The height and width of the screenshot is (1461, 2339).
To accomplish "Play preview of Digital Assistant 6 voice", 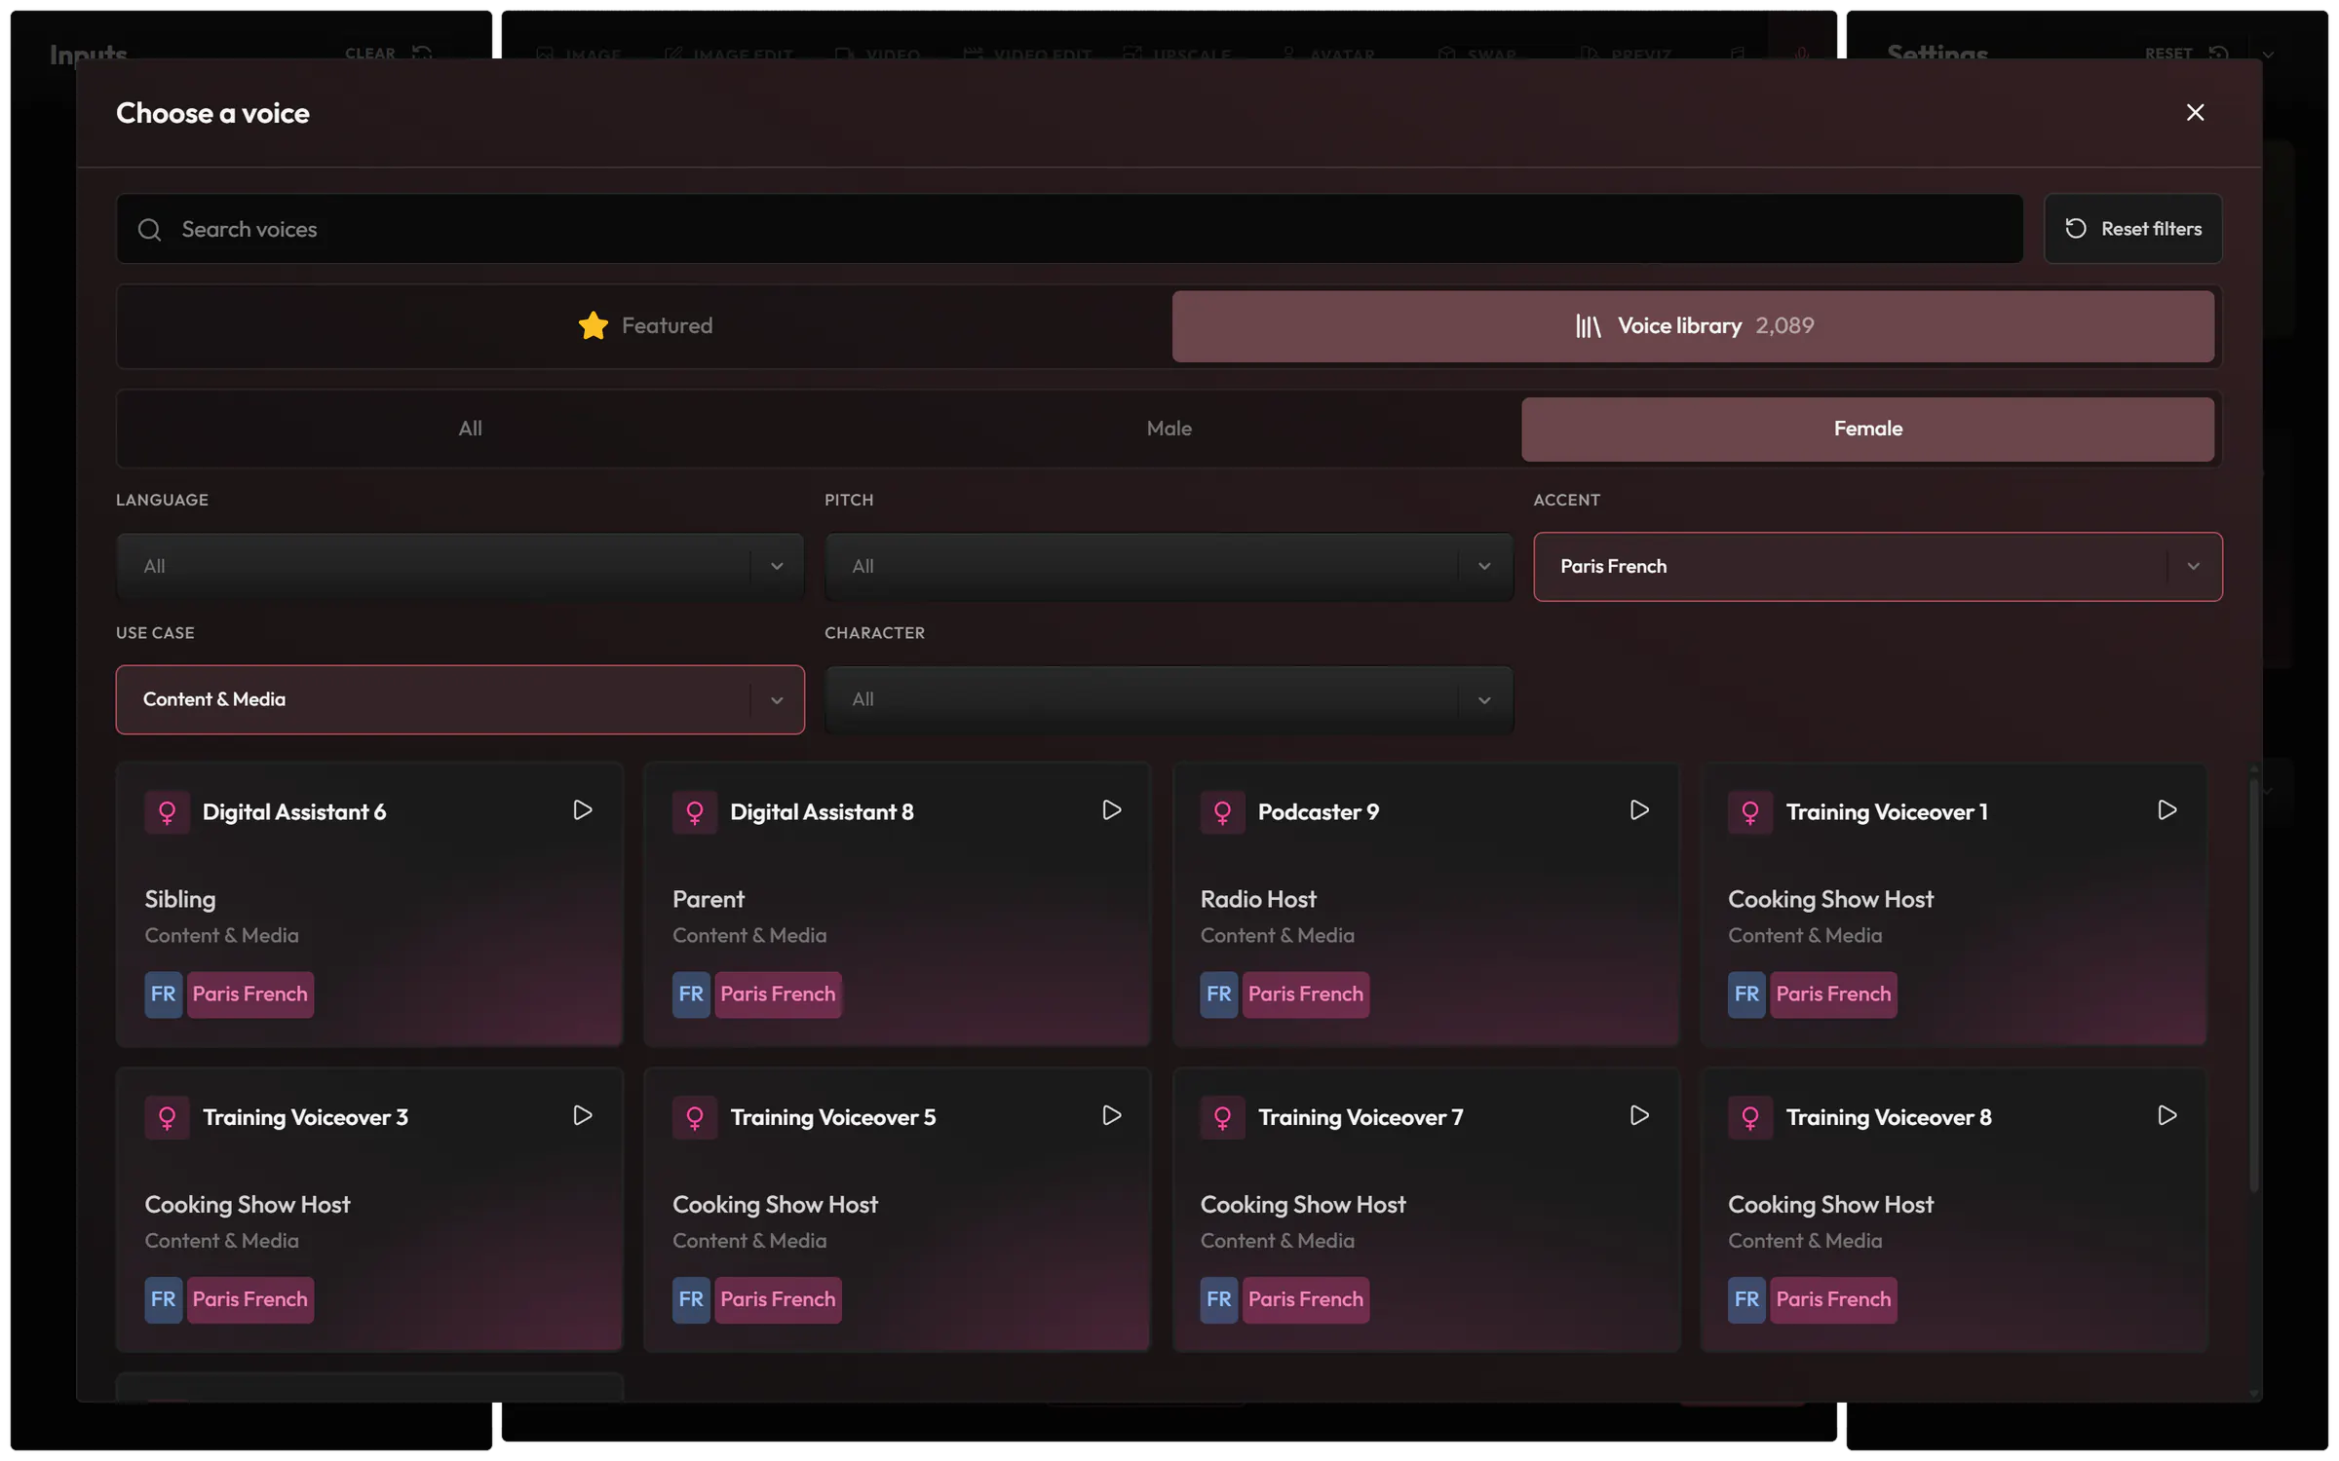I will point(582,810).
